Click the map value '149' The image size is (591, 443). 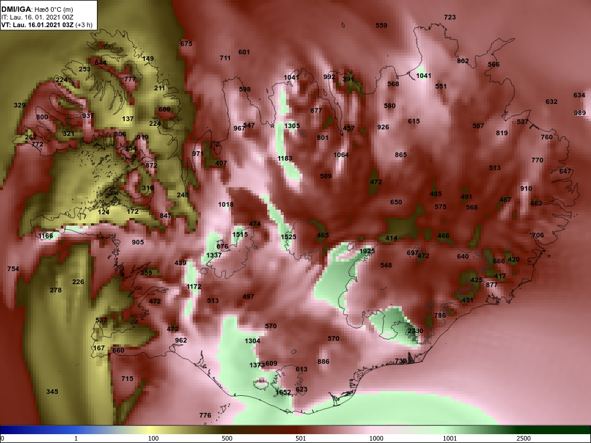148,58
